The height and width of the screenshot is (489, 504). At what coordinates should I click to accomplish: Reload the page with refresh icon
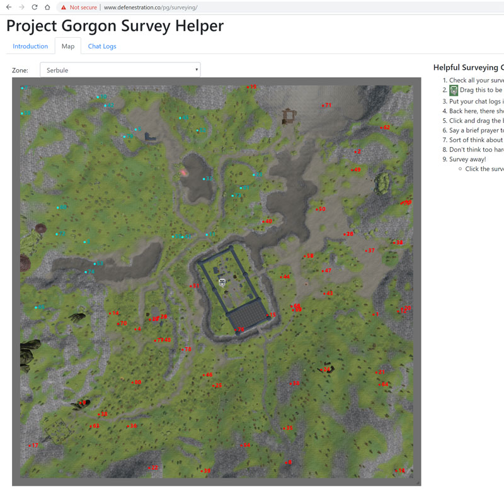(35, 7)
